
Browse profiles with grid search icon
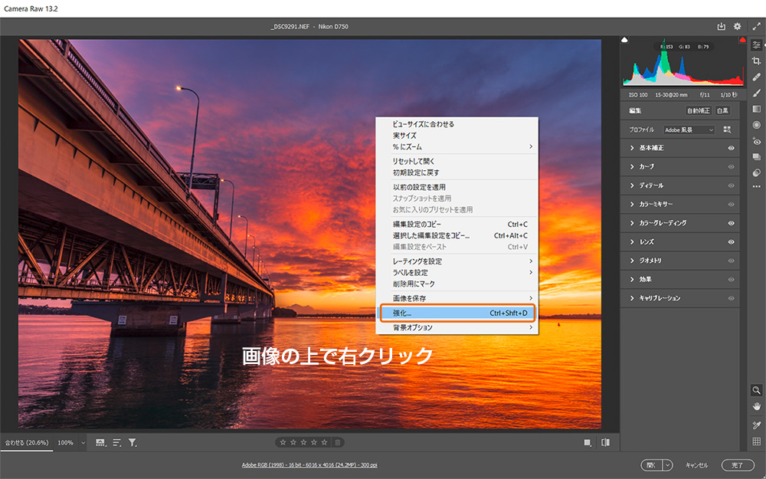pos(727,130)
